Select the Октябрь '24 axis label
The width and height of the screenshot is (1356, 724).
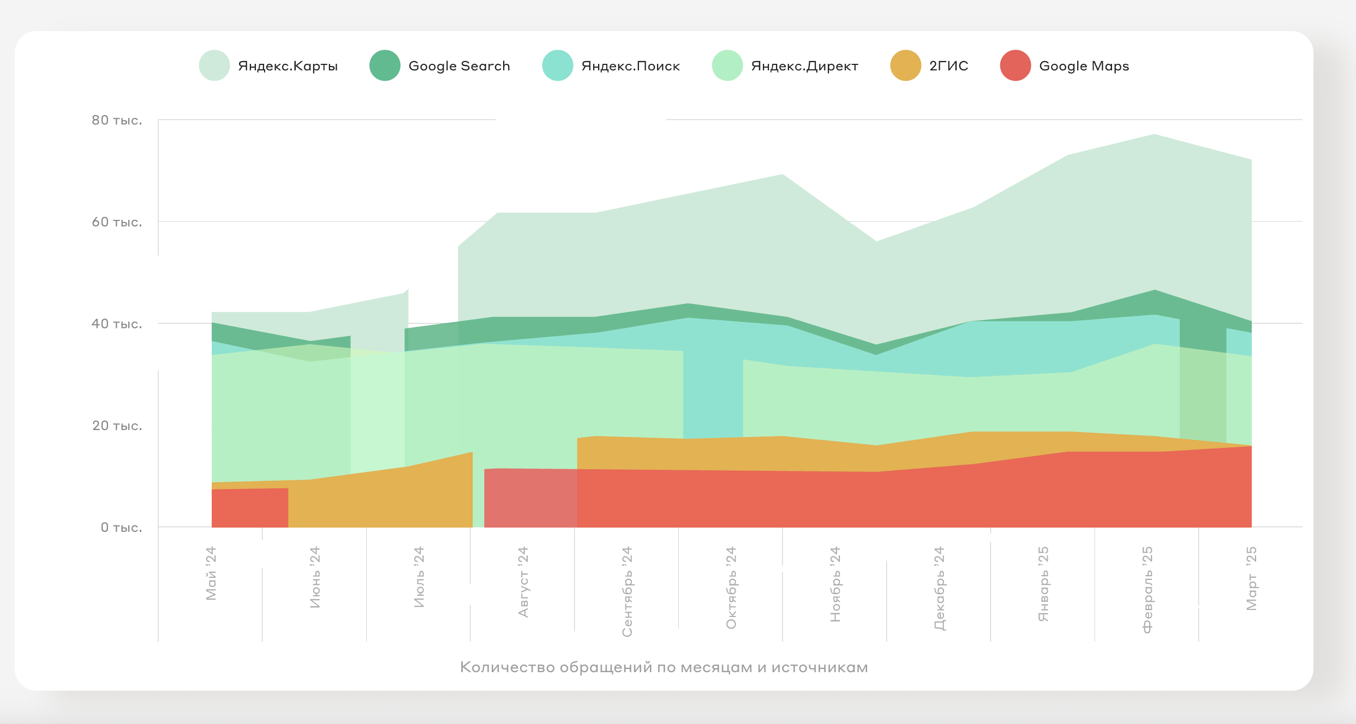pos(731,587)
